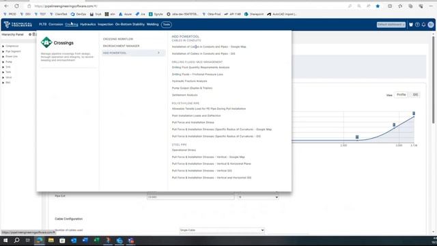Click split screen icon in browser toolbar
Screen dimensions: 437x246
pyautogui.click(x=390, y=6)
